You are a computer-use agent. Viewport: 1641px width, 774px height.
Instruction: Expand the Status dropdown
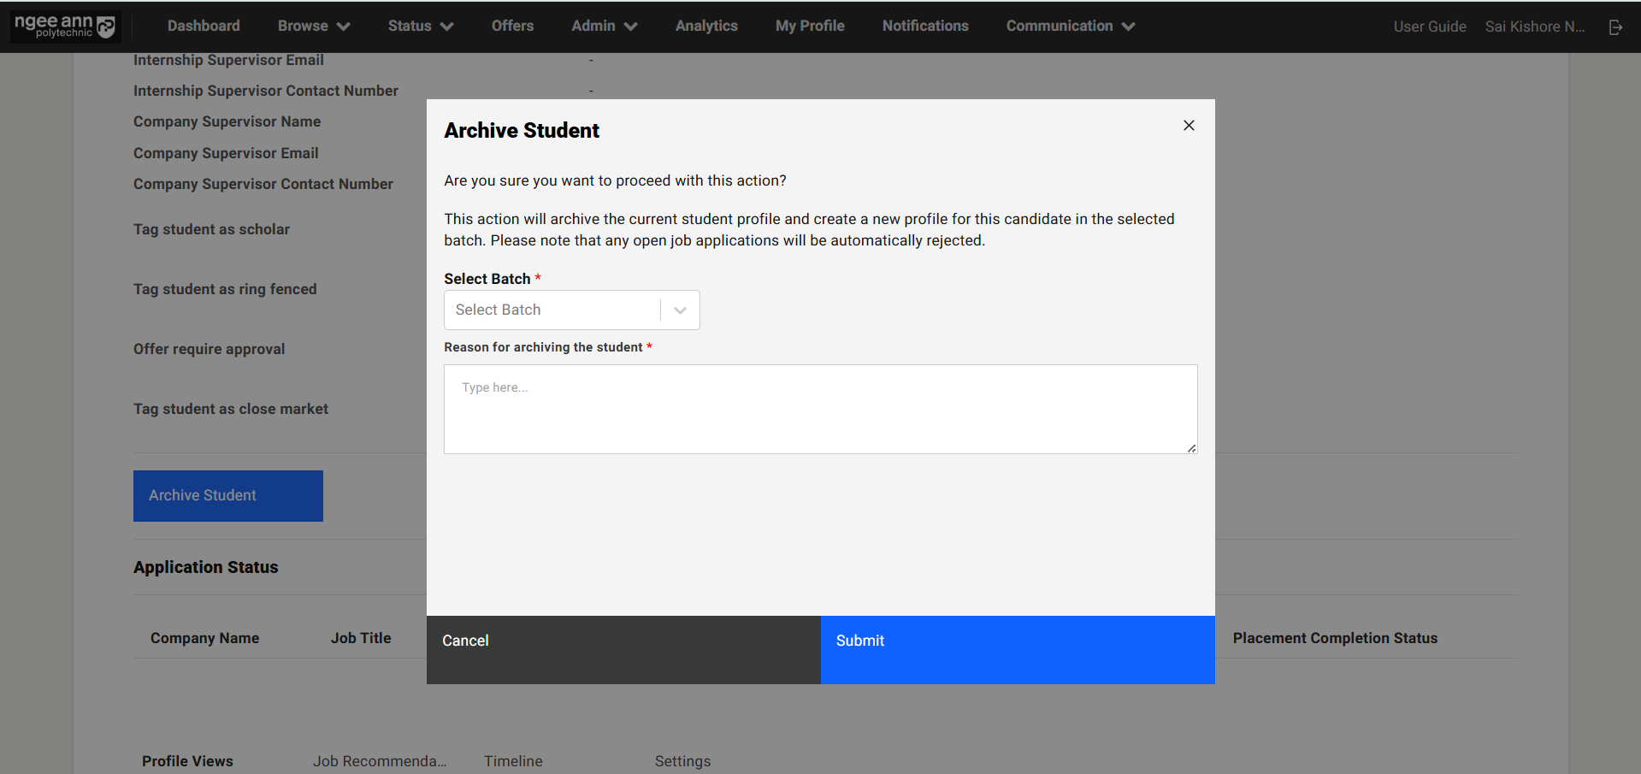point(419,26)
